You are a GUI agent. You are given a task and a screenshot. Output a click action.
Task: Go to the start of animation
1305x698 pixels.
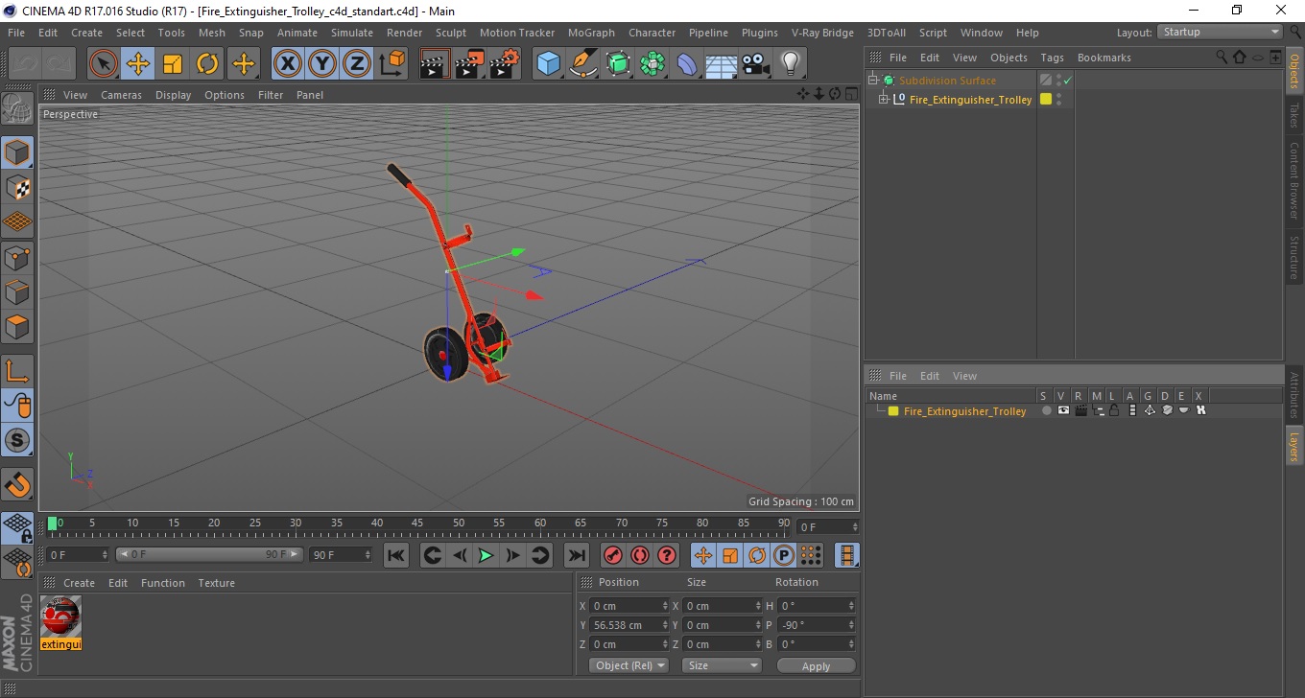click(x=395, y=555)
